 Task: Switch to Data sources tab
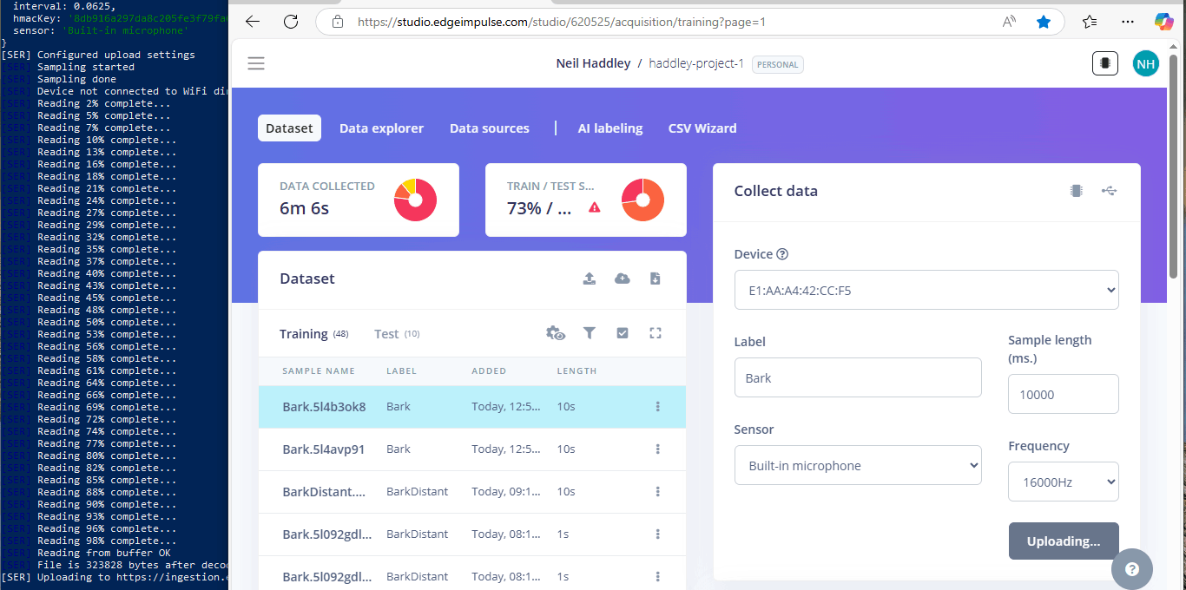pos(490,128)
